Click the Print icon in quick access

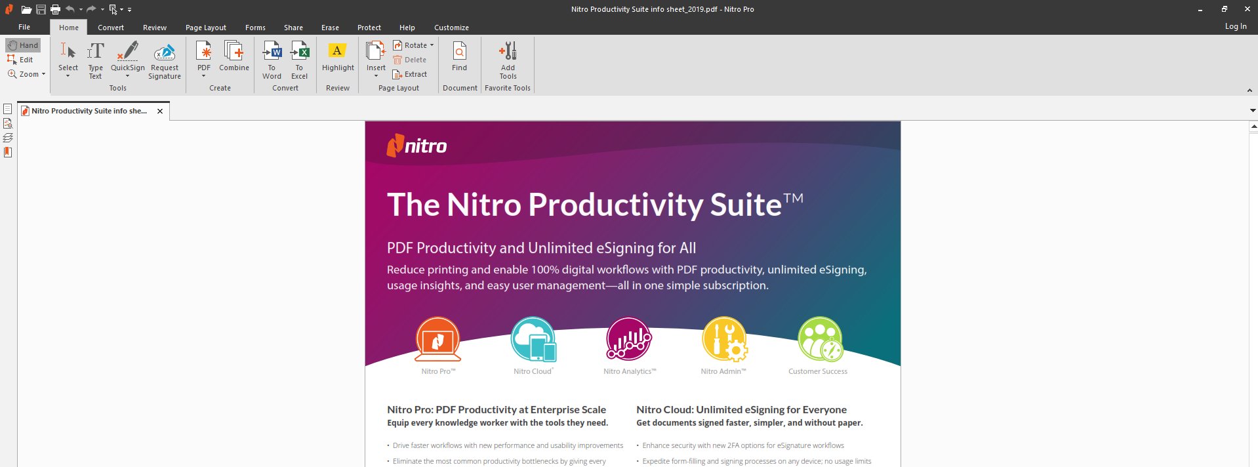[x=55, y=9]
